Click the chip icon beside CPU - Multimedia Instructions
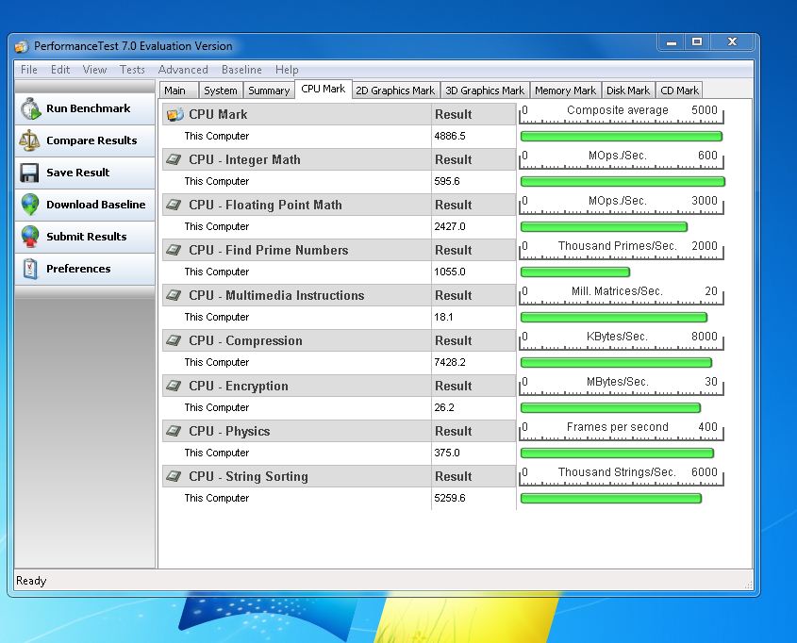 point(174,295)
